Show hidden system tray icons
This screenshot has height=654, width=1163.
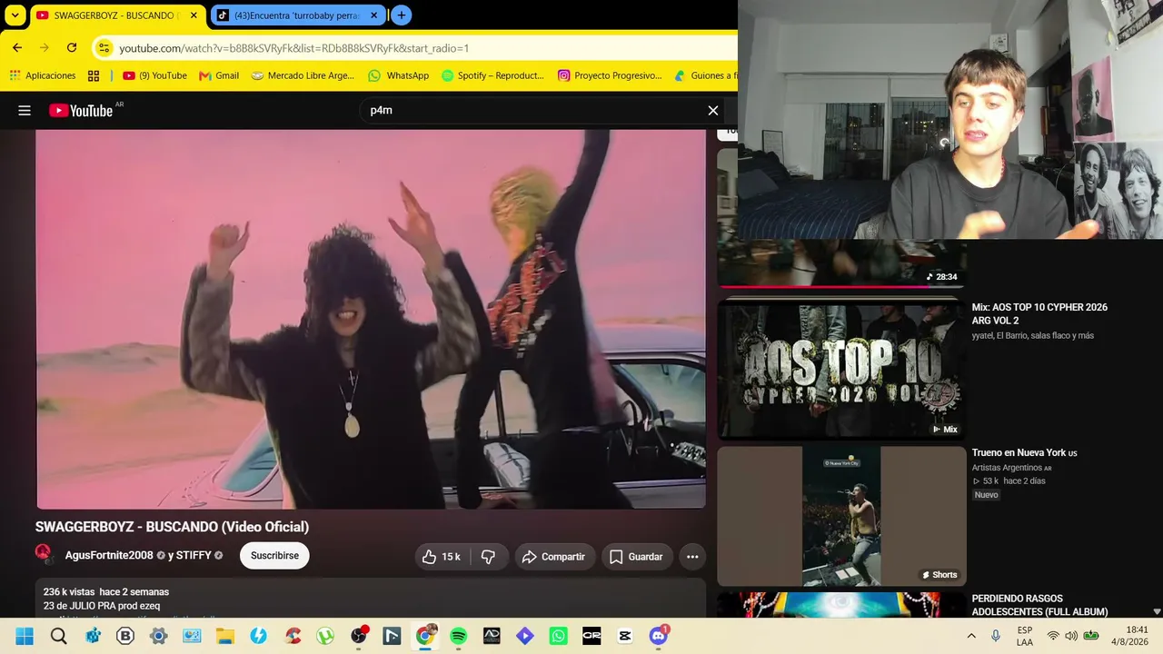pyautogui.click(x=971, y=636)
